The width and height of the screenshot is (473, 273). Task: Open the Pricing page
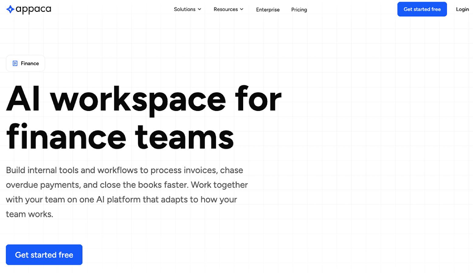point(299,10)
